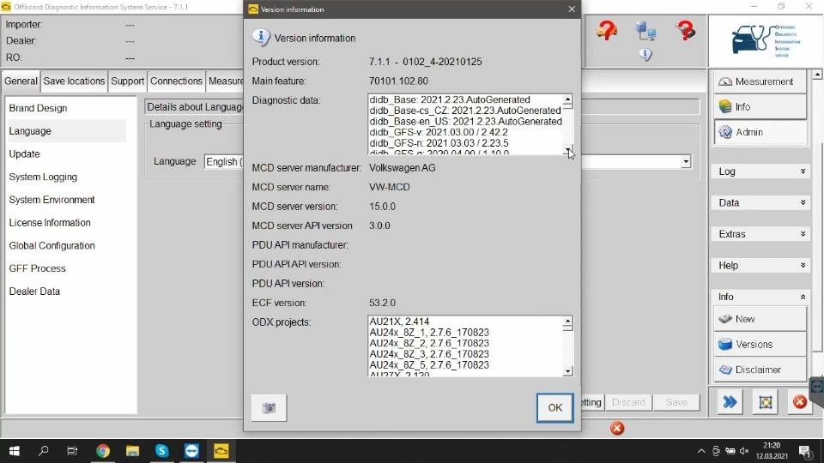Click the Language combo box field
824x463 pixels.
click(x=447, y=162)
